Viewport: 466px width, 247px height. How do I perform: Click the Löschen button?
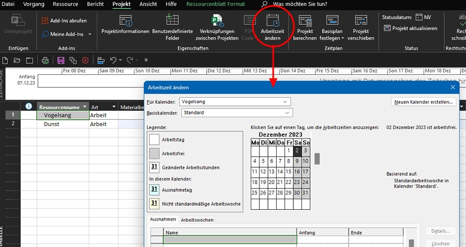441,243
